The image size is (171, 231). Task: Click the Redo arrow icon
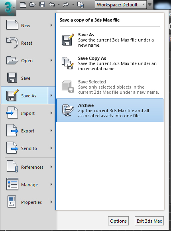(x=66, y=5)
